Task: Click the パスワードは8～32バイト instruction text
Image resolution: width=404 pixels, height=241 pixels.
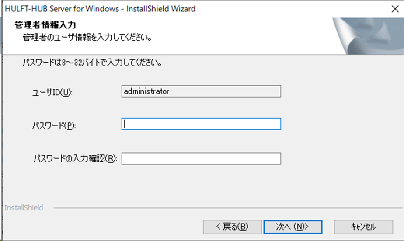Action: 92,63
